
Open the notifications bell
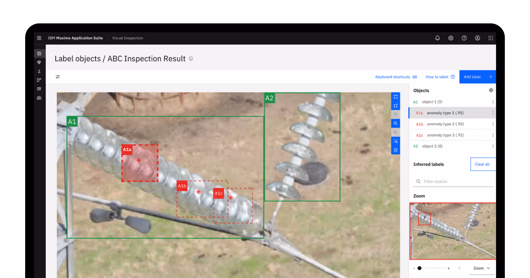point(438,38)
